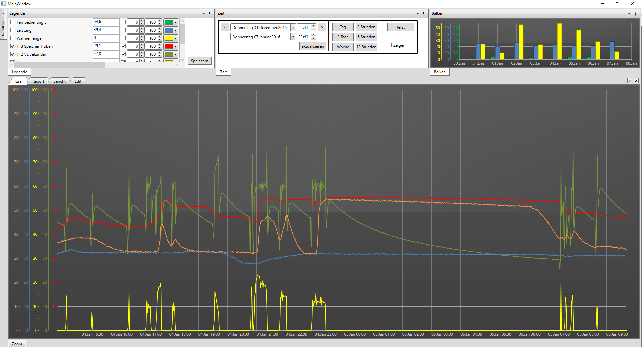Click the olive green swatch for T12 VL Sekundär
Viewport: 642px width, 347px height.
coord(169,54)
